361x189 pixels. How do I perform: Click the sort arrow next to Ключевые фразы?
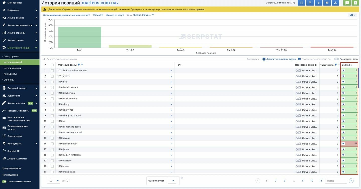[82, 65]
